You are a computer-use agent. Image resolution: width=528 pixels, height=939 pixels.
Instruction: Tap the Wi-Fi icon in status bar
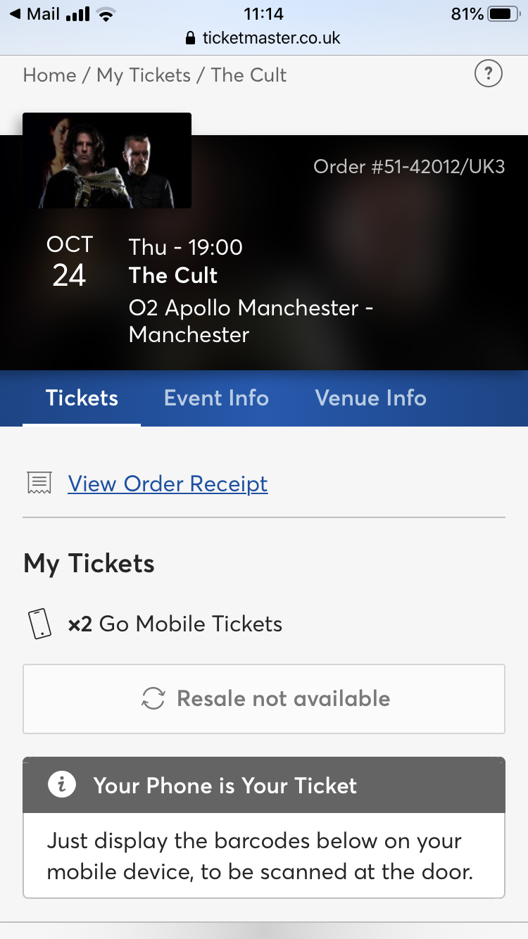tap(106, 14)
